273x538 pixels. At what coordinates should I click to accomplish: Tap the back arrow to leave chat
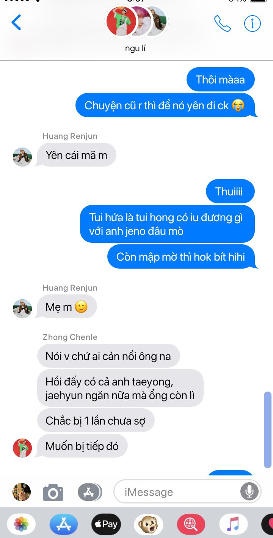(x=16, y=23)
